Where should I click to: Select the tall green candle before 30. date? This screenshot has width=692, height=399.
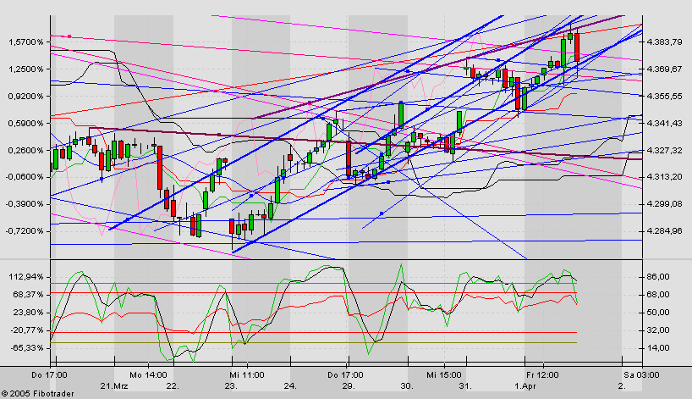point(401,115)
